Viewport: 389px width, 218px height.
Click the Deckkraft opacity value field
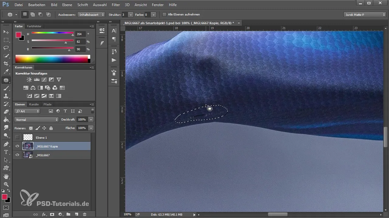click(82, 120)
